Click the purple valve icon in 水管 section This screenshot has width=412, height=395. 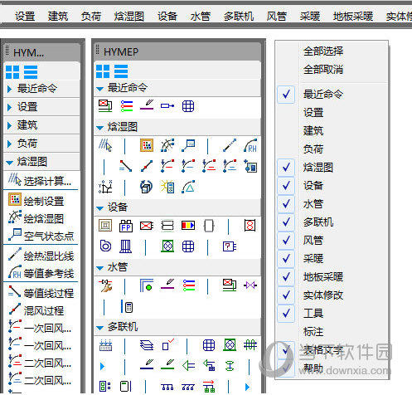[250, 285]
